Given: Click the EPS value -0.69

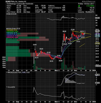Looking at the screenshot, I should (44, 8).
